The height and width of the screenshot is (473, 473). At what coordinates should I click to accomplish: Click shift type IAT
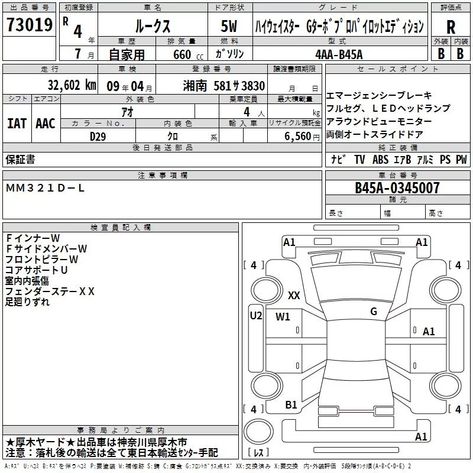click(17, 124)
